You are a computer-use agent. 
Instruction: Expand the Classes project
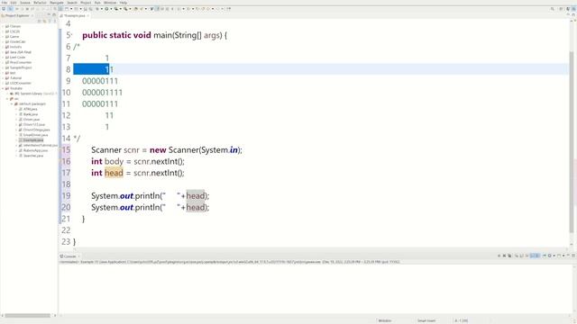(x=3, y=26)
